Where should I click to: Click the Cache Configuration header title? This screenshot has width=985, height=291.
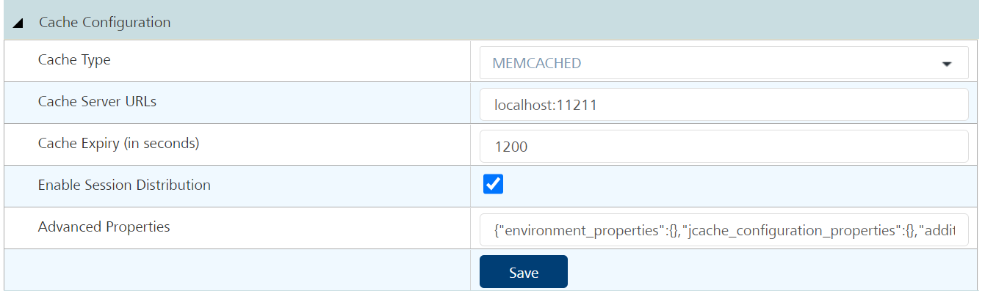pos(104,23)
